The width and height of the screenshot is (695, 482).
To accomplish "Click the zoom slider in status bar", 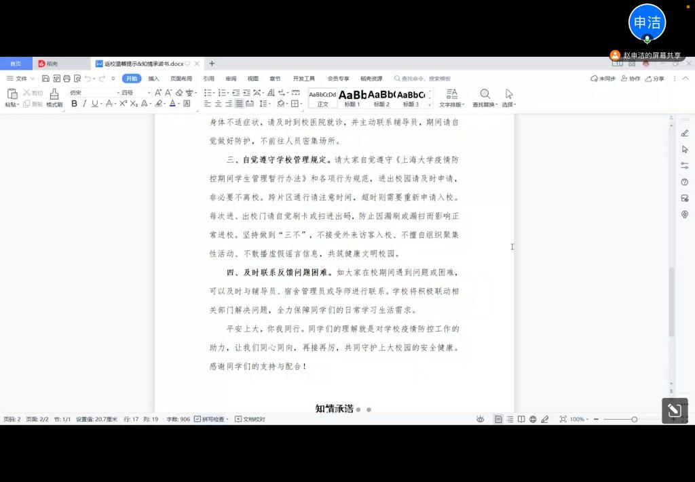I will point(634,420).
